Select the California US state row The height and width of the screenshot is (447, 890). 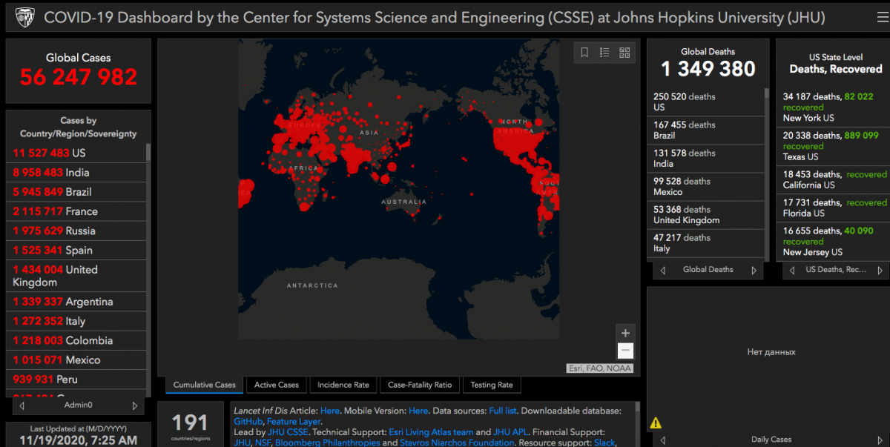[834, 179]
